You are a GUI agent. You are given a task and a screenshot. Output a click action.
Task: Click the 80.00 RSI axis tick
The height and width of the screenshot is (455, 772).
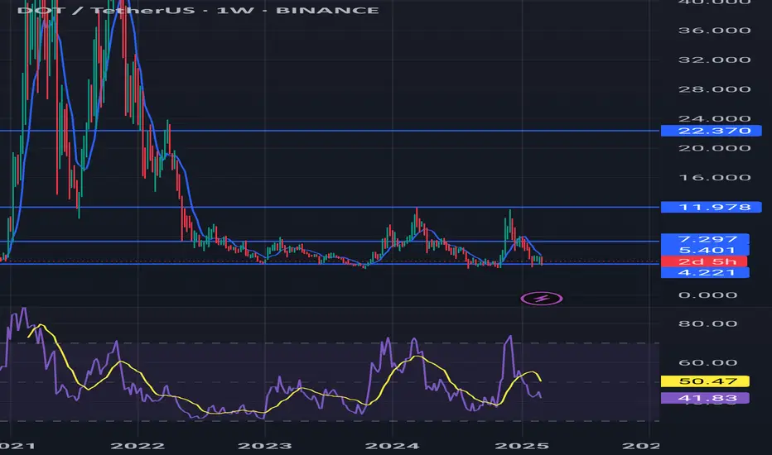(x=708, y=323)
